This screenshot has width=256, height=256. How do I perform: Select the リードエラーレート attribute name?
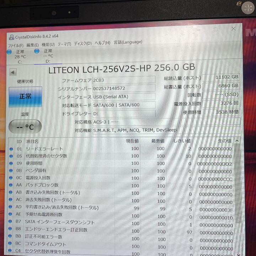tap(44, 149)
